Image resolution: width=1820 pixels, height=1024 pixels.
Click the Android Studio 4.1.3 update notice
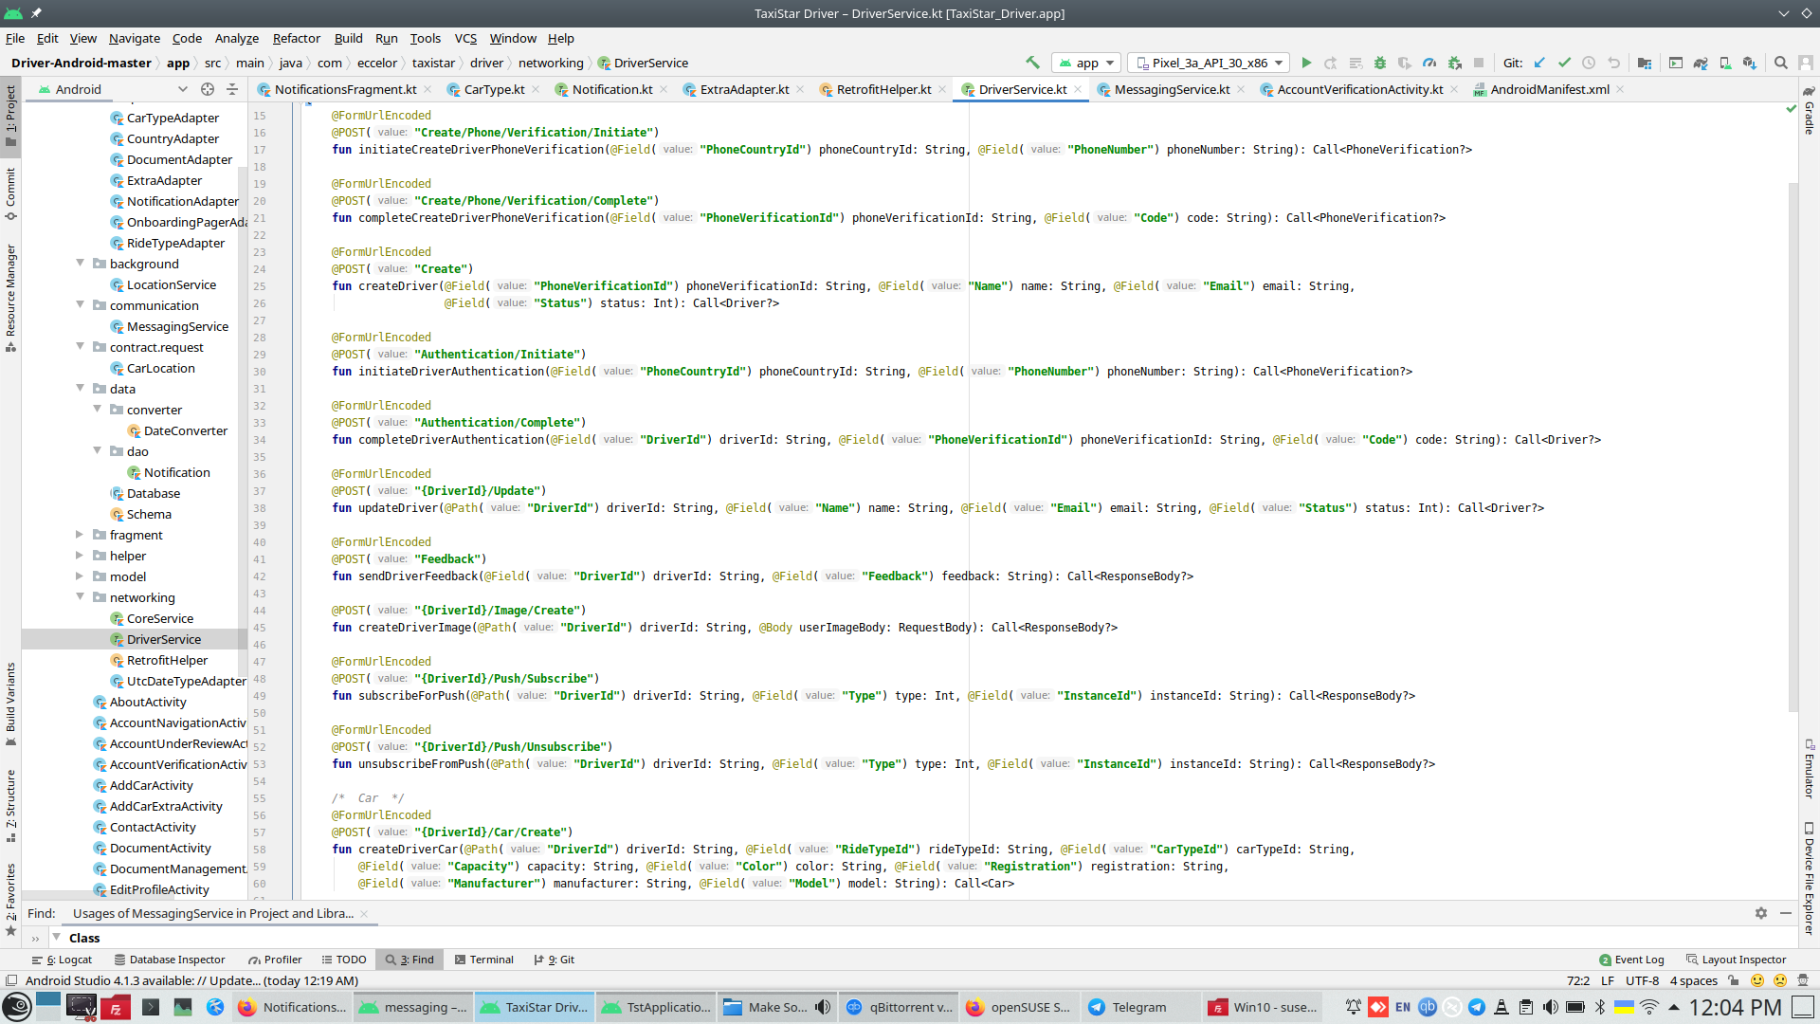[191, 980]
